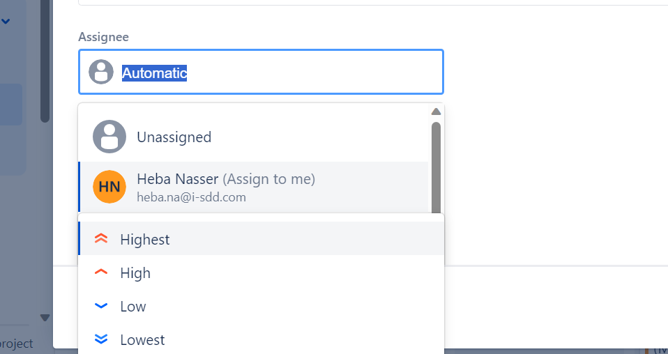Viewport: 668px width, 354px height.
Task: Click the avatar icon in Assignee field
Action: coord(101,72)
